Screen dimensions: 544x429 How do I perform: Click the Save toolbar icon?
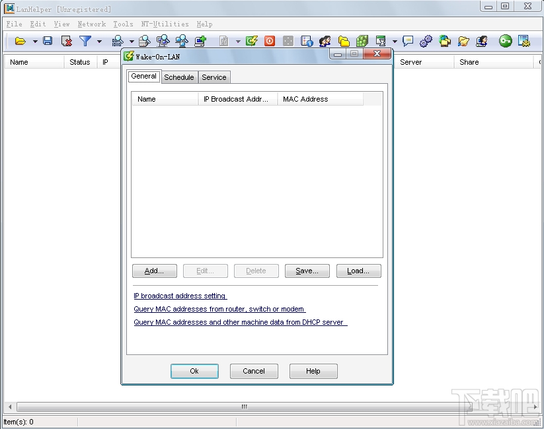pos(47,41)
